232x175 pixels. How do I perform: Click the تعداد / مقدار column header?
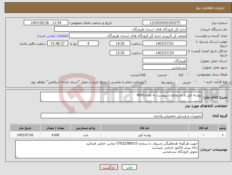55,128
